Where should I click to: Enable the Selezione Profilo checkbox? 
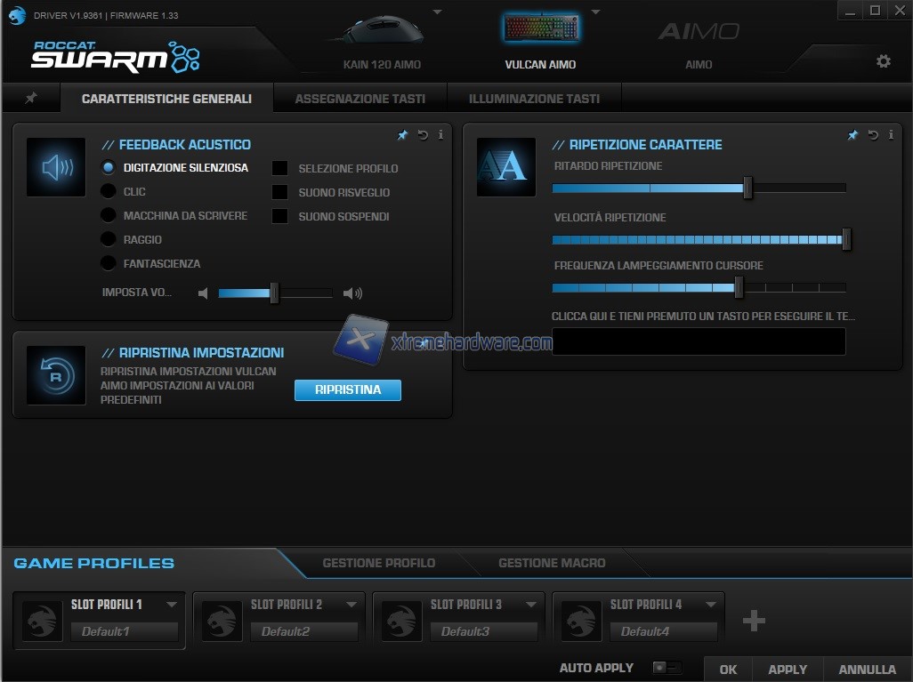279,168
